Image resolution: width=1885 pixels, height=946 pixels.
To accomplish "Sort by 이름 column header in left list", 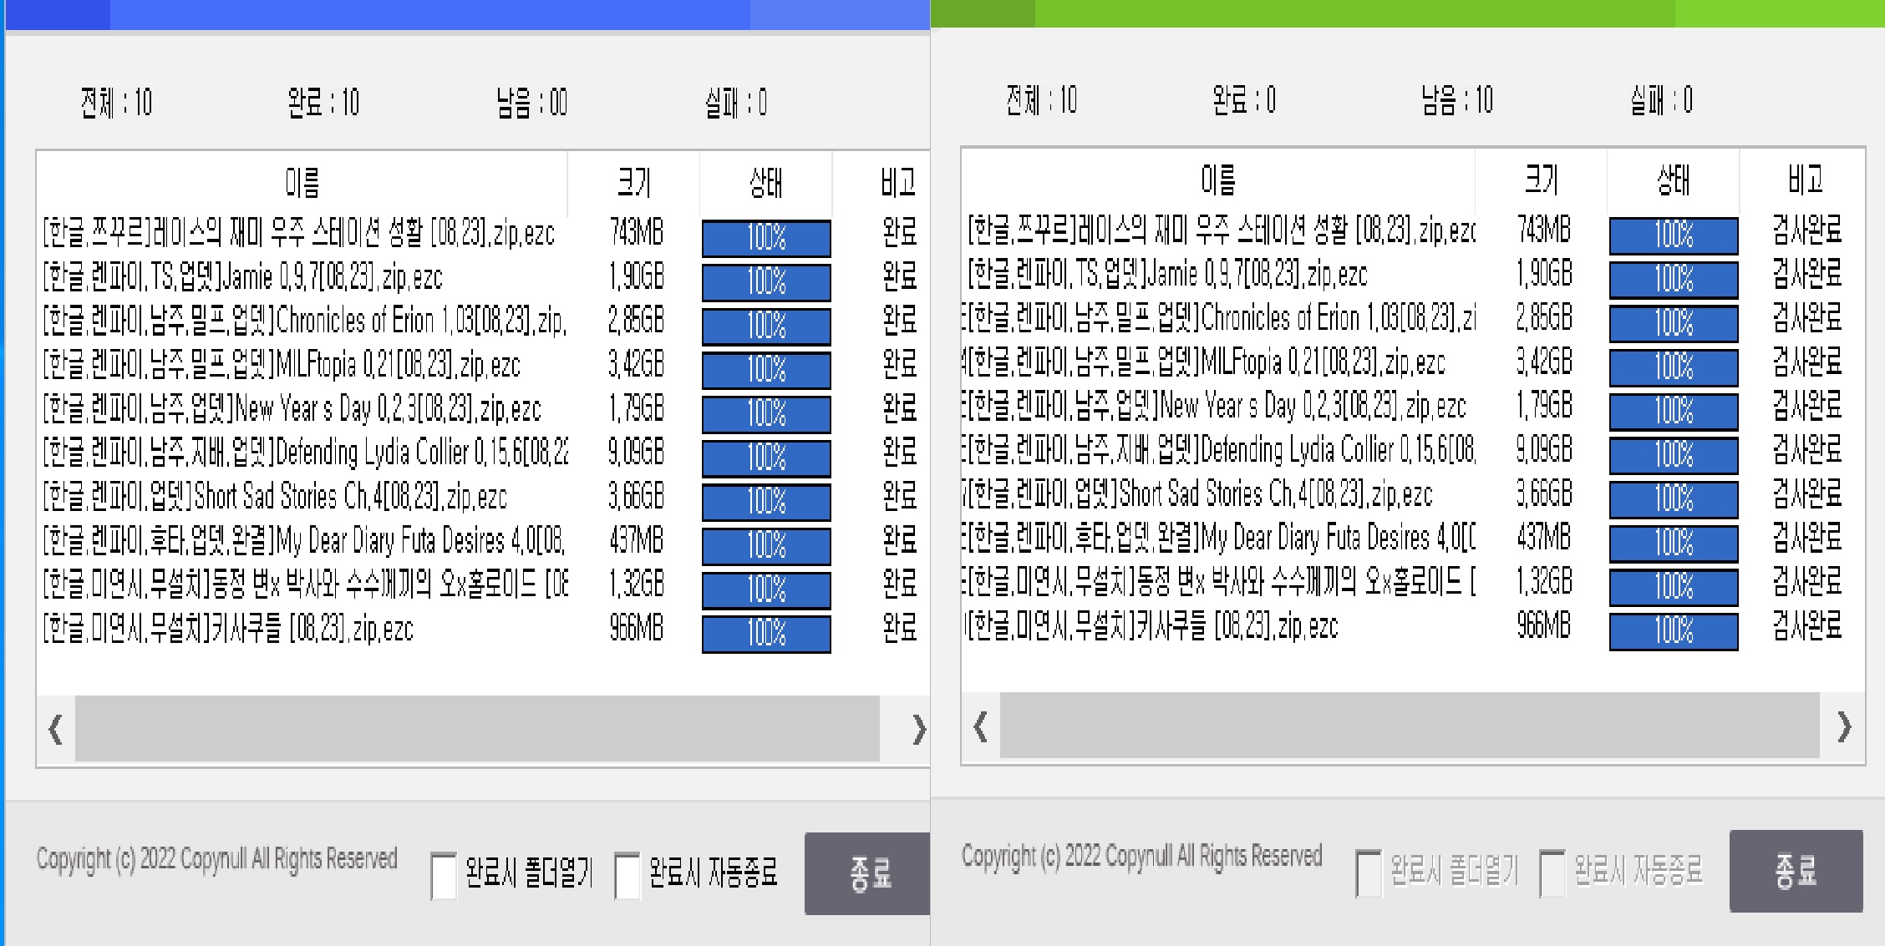I will coord(302,182).
